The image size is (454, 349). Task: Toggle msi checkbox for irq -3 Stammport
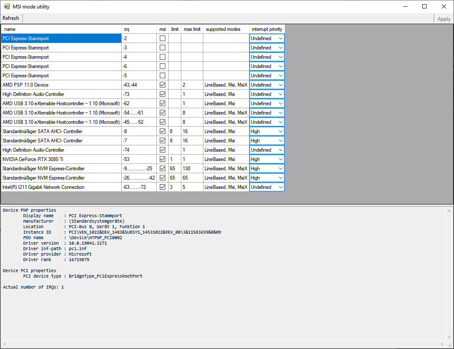(163, 47)
